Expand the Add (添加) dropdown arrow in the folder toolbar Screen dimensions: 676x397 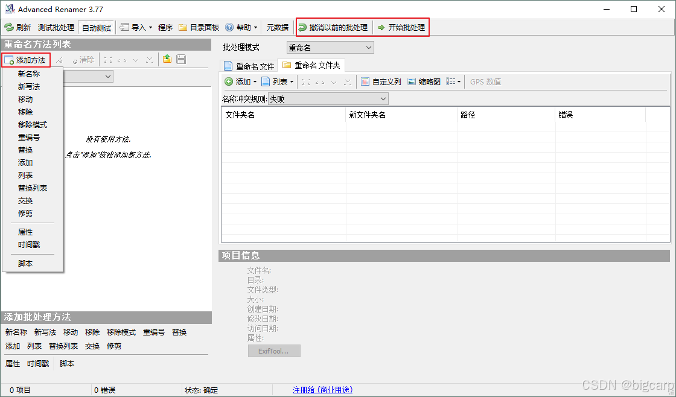pos(255,81)
